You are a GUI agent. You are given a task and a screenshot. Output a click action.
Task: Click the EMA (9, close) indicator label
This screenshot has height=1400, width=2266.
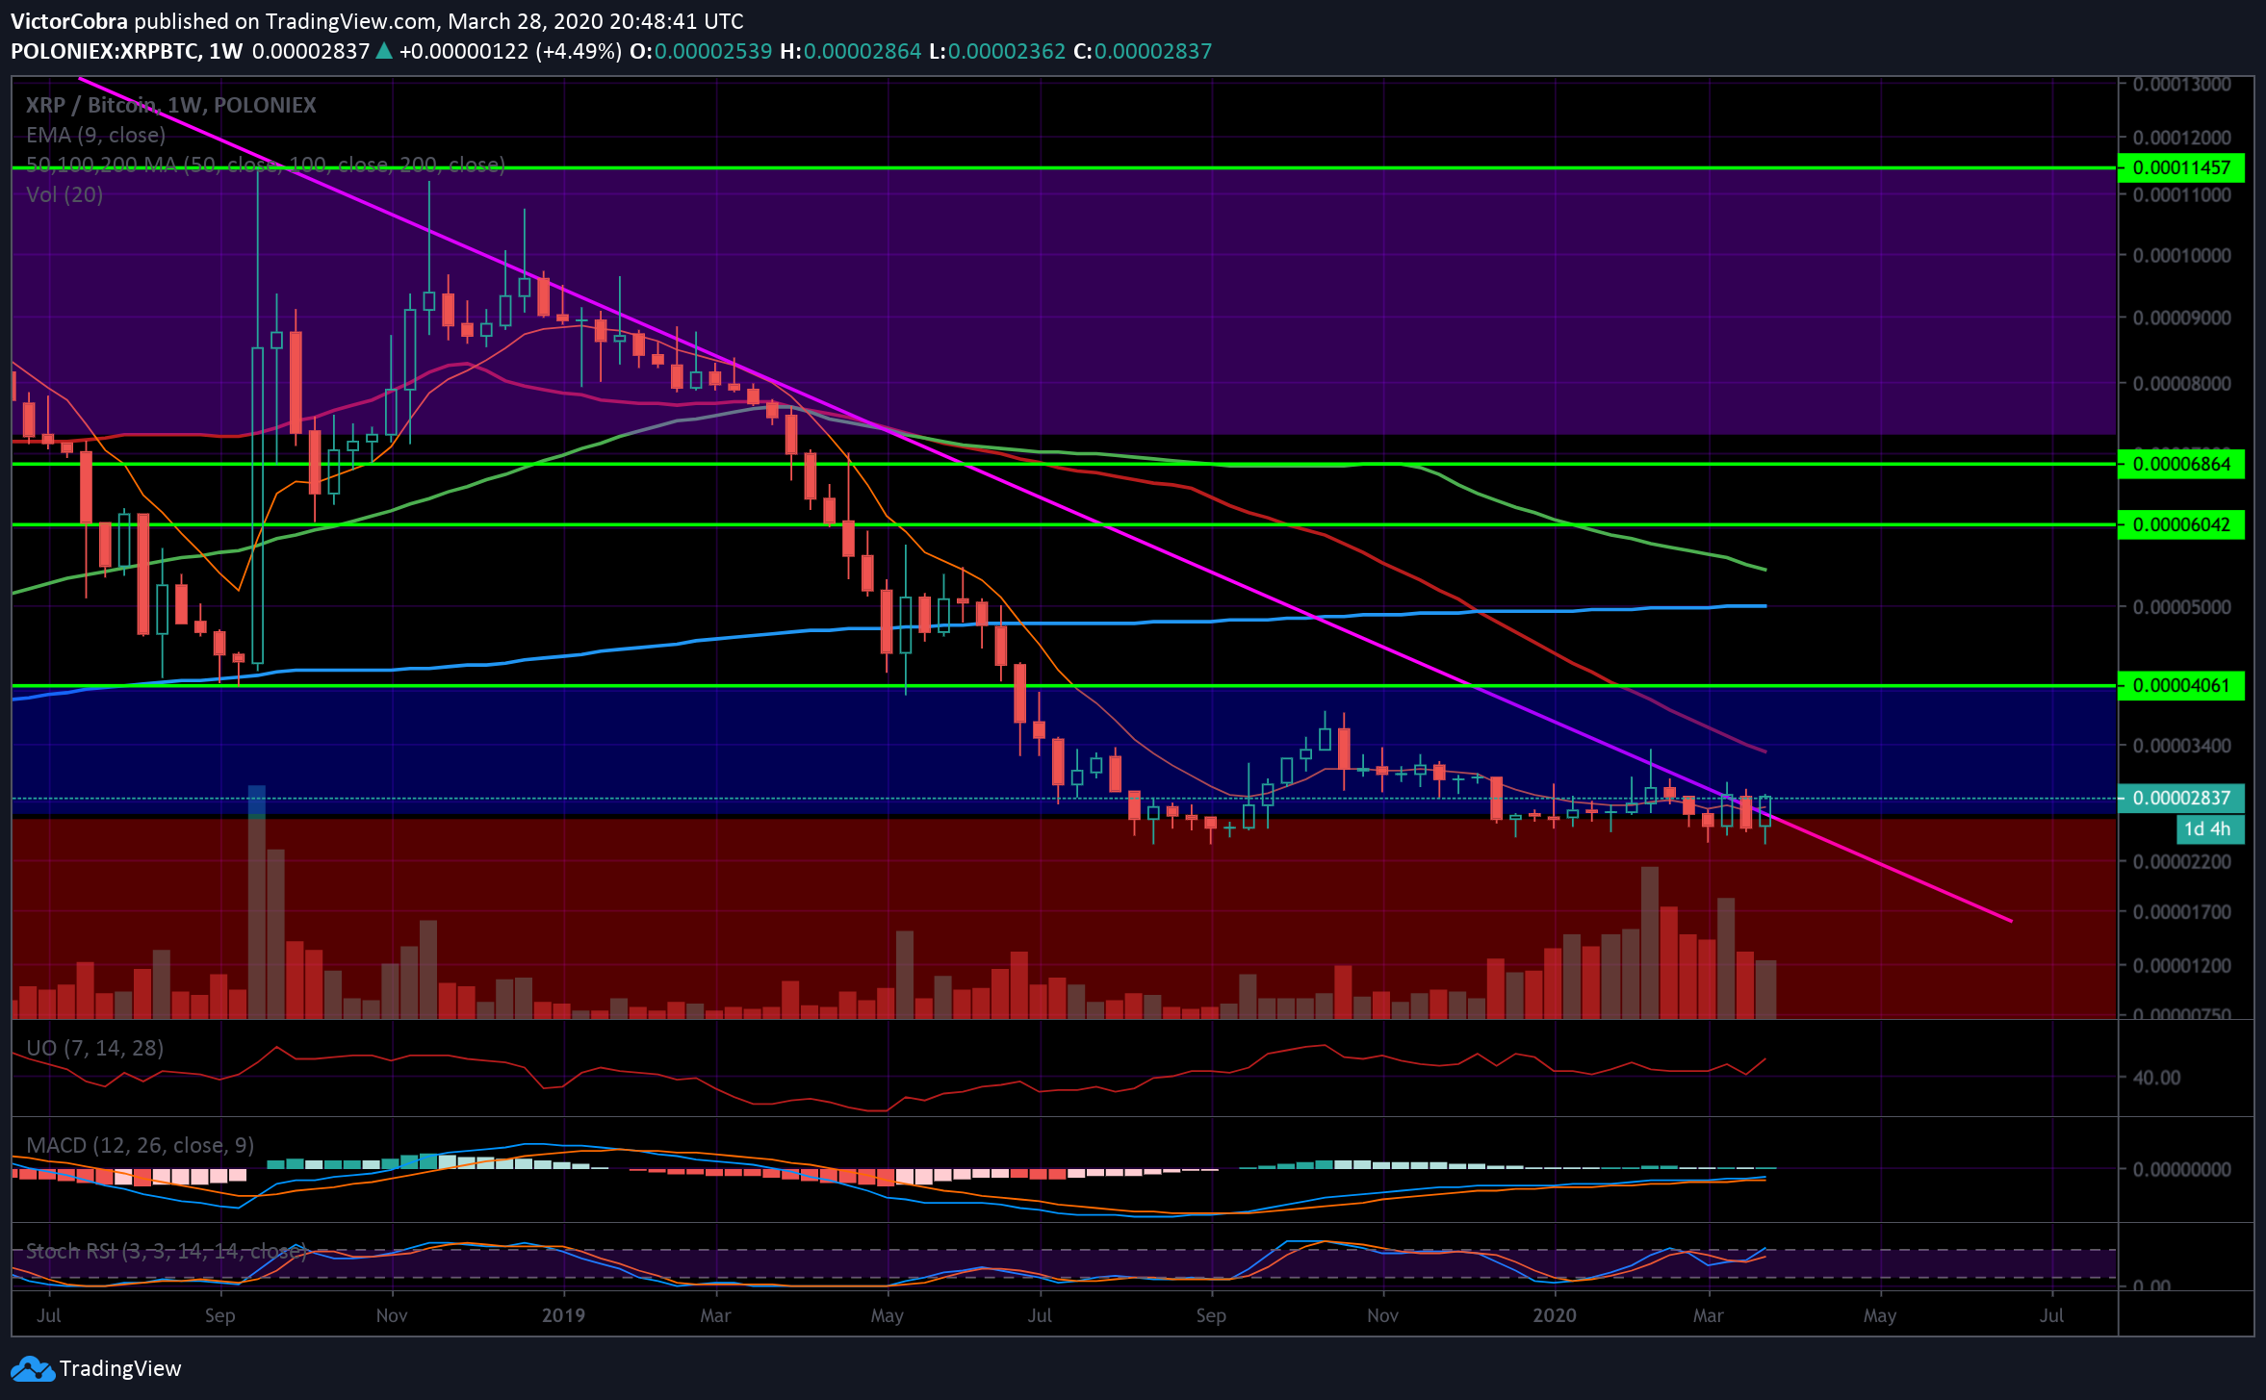(95, 135)
